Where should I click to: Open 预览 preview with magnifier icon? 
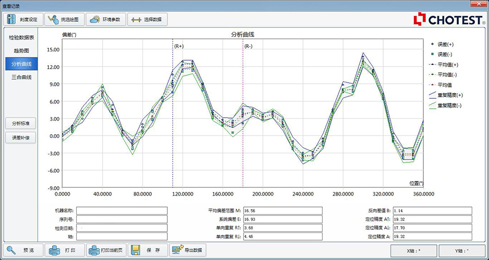coord(22,250)
